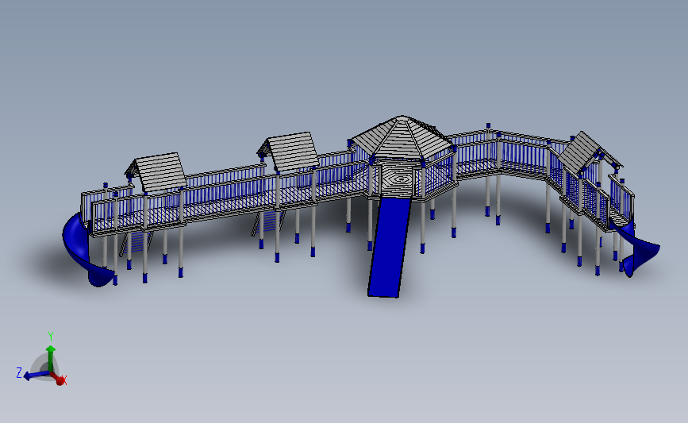Click the red X axis of the triad
This screenshot has width=688, height=423.
pos(57,379)
